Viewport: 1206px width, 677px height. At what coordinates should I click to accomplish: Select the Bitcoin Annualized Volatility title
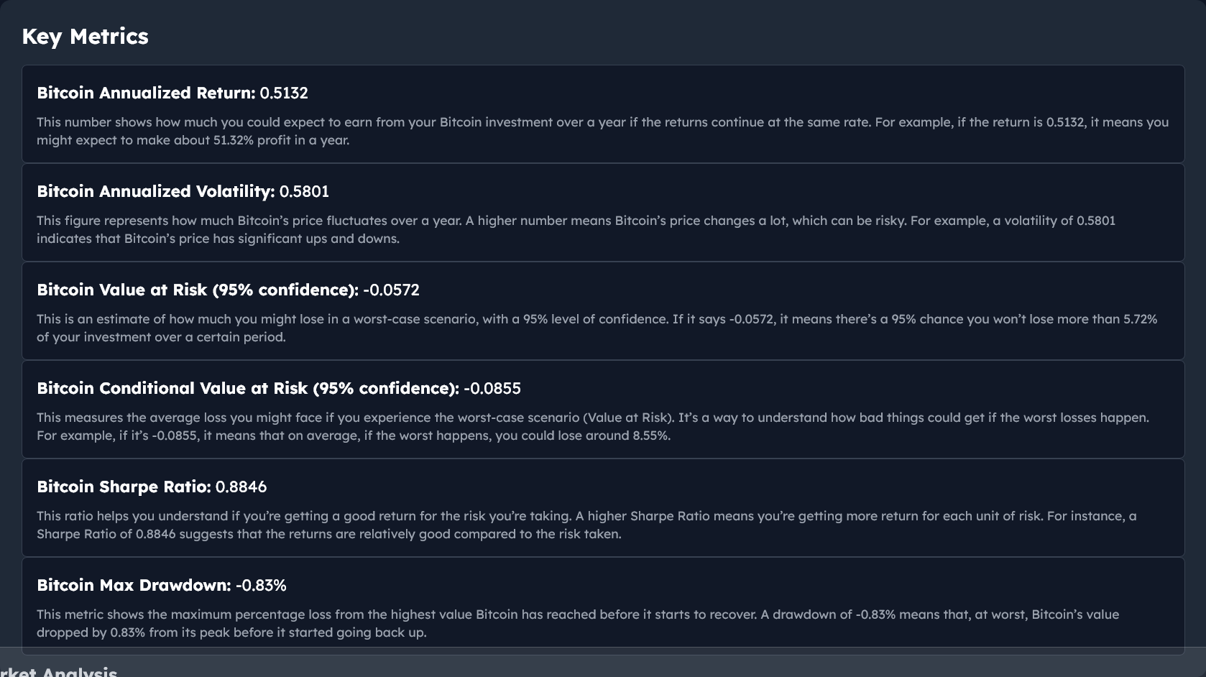click(156, 191)
